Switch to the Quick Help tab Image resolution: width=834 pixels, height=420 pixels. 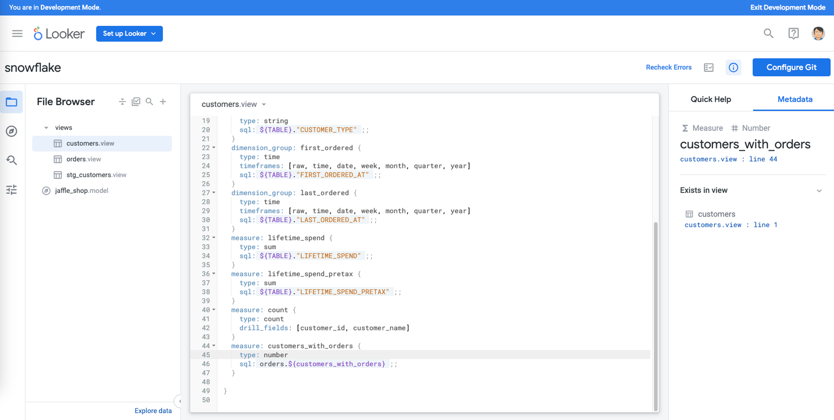coord(711,99)
